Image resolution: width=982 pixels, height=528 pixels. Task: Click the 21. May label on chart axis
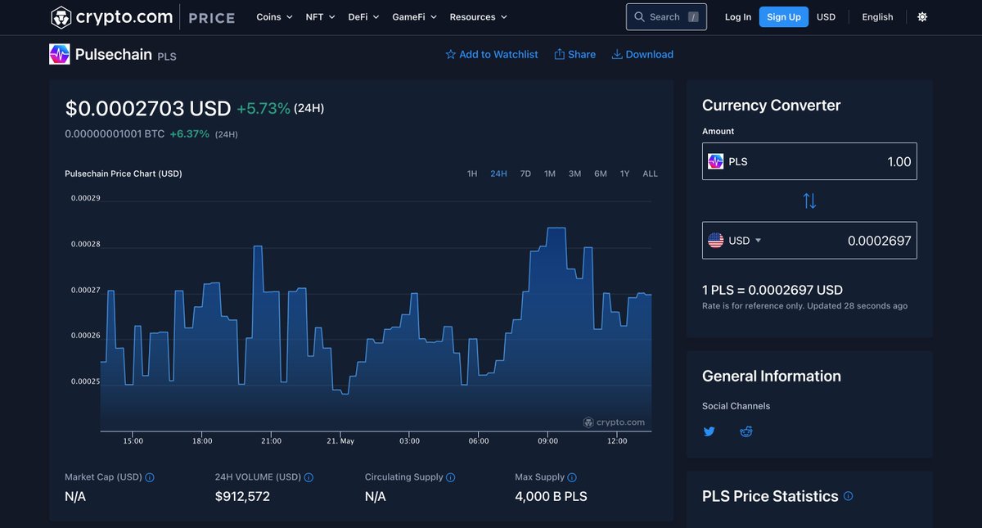tap(340, 441)
